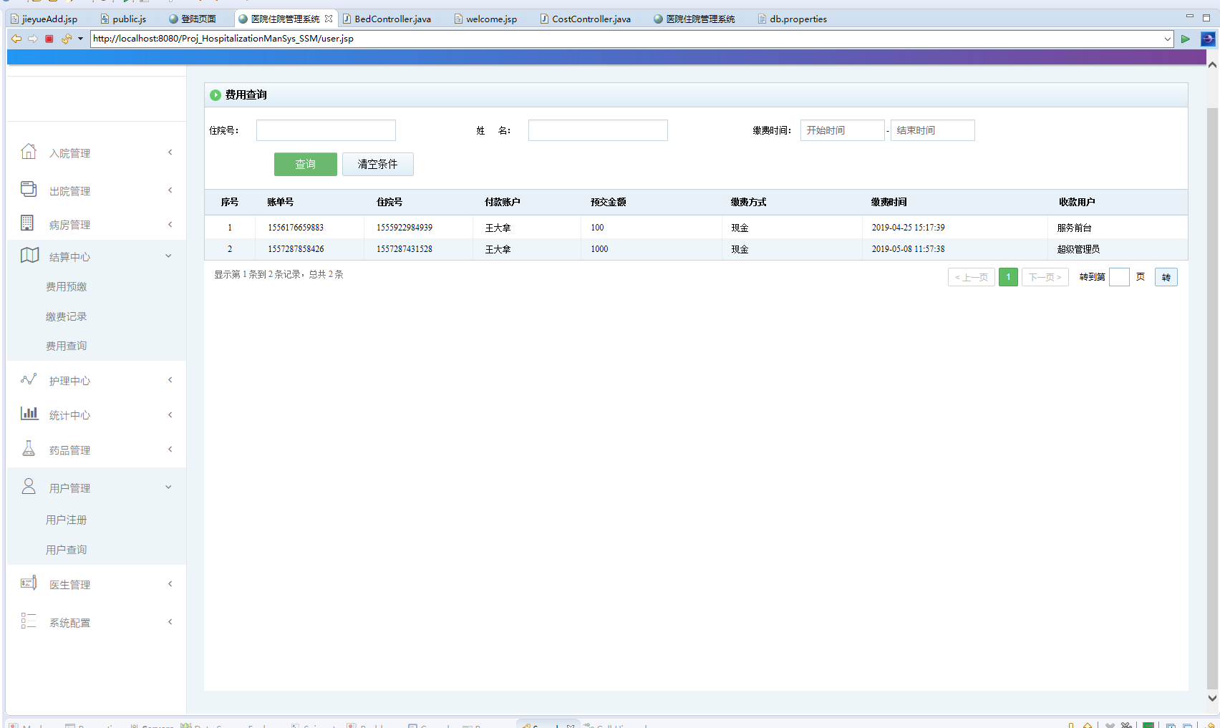1220x728 pixels.
Task: Click the 住院号 input field
Action: tap(326, 130)
